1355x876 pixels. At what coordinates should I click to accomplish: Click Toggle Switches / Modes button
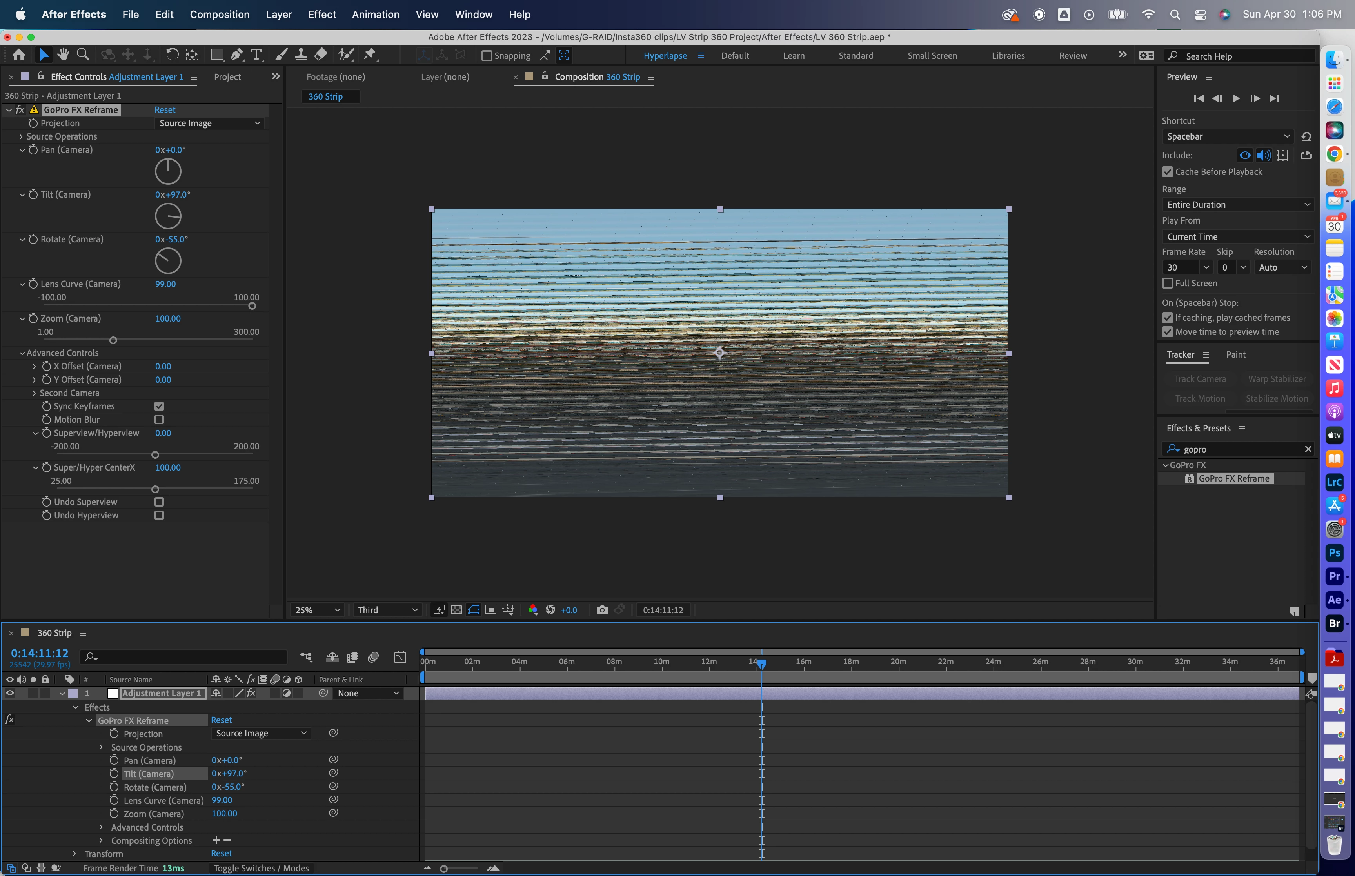pos(261,868)
